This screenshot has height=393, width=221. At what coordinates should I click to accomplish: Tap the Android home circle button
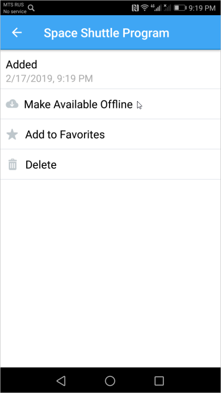point(110,381)
